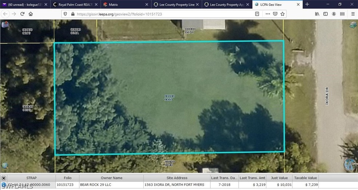Open a new browser tab

tap(307, 4)
